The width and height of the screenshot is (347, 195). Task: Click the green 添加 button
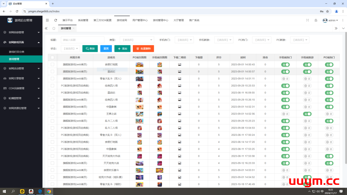pos(122,48)
